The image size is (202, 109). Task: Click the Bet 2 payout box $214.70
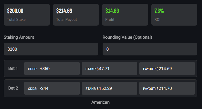click(x=167, y=88)
